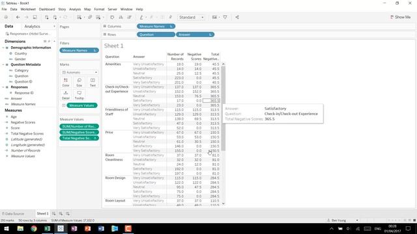Click the Highlight pen icon
The width and height of the screenshot is (417, 234).
tap(141, 18)
